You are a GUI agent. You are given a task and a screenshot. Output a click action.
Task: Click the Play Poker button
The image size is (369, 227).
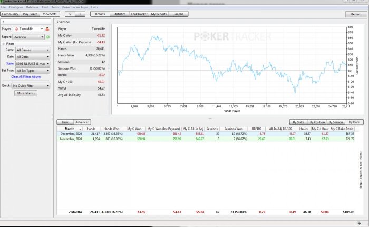[30, 14]
